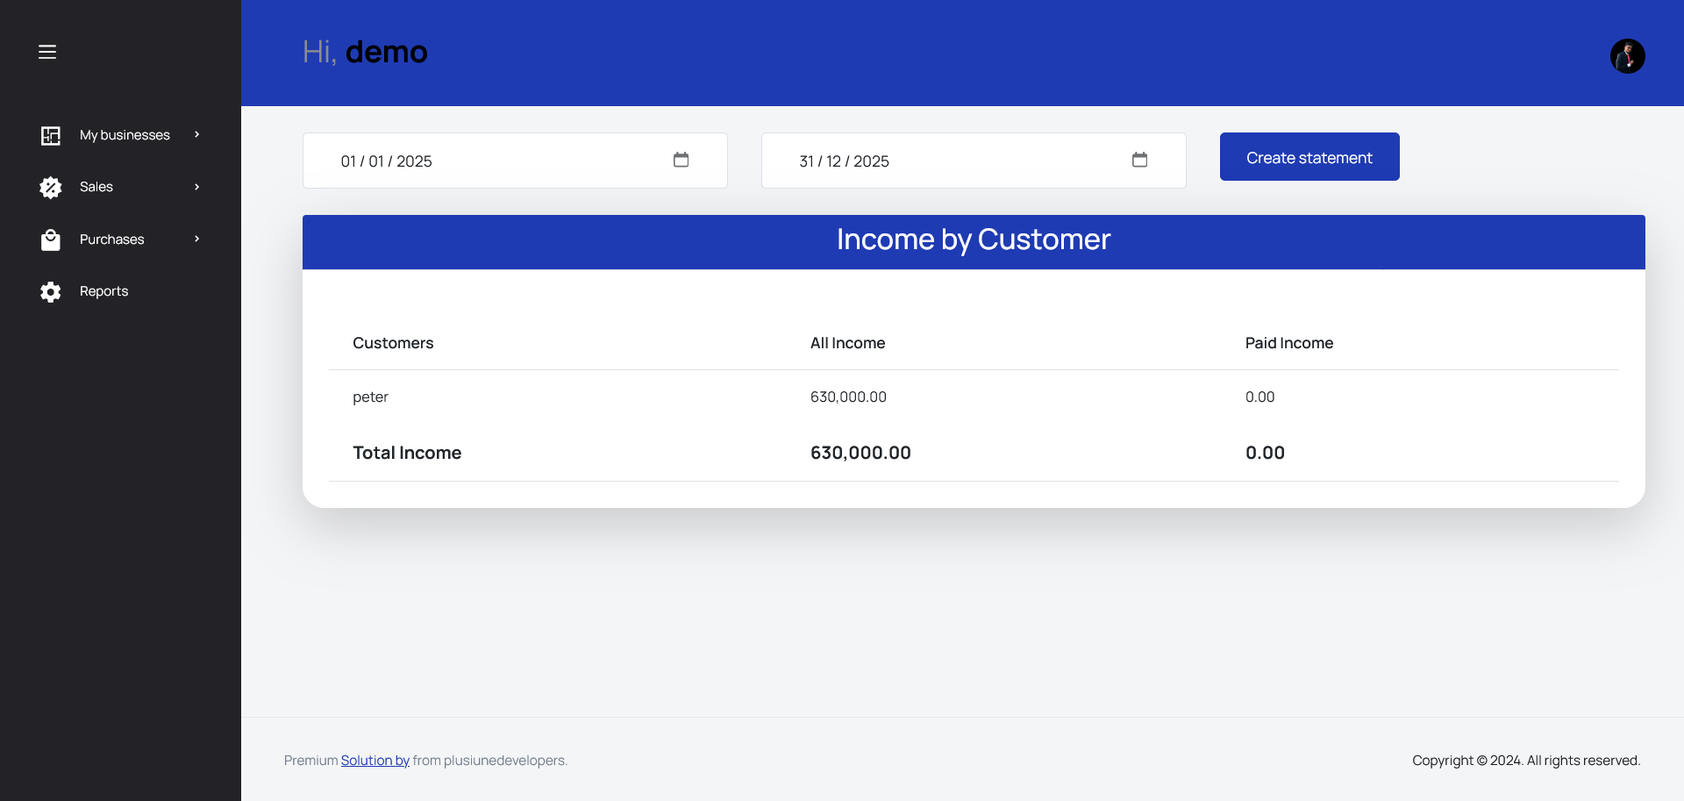The height and width of the screenshot is (801, 1684).
Task: Open the Reports section
Action: click(x=103, y=291)
